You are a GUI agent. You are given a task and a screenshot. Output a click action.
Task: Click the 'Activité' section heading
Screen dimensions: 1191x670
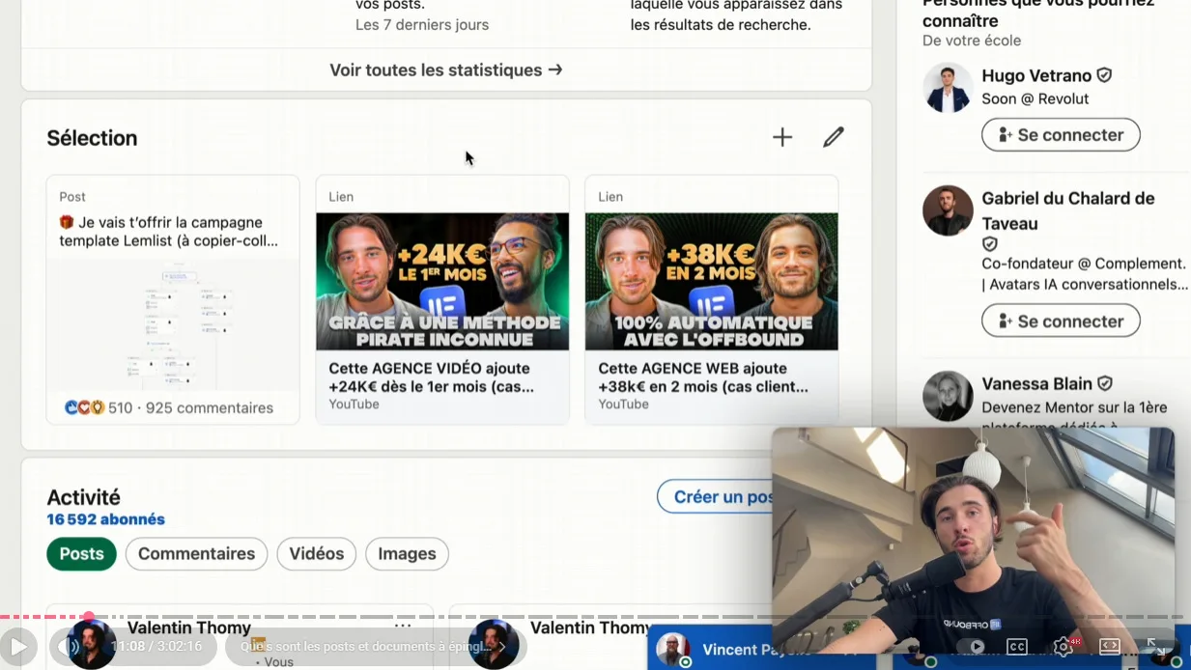point(84,497)
